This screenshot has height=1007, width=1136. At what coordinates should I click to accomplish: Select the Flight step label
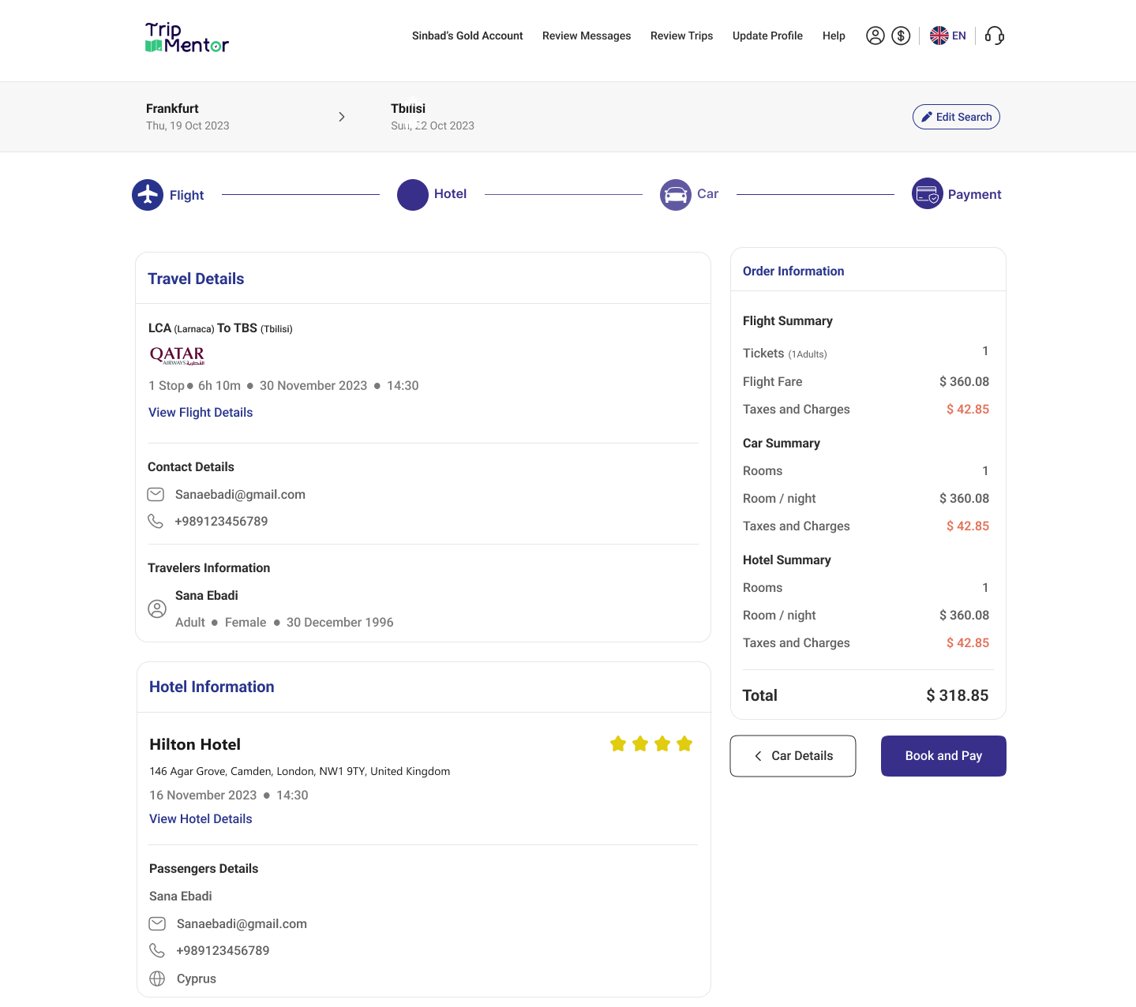[186, 195]
